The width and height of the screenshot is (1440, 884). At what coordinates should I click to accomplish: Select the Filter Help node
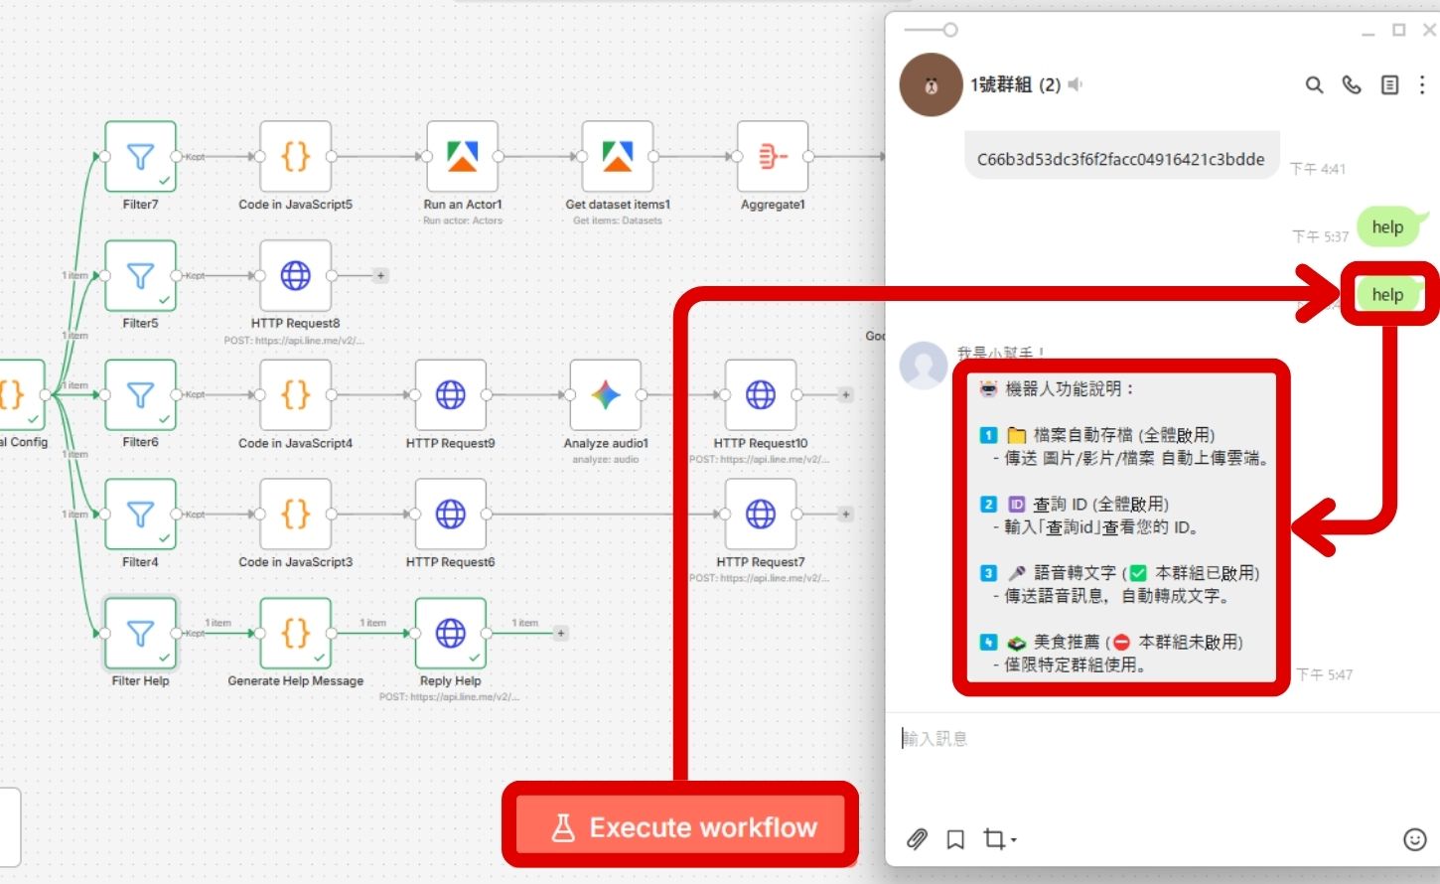[140, 634]
